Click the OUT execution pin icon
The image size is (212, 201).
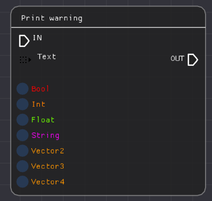(193, 60)
